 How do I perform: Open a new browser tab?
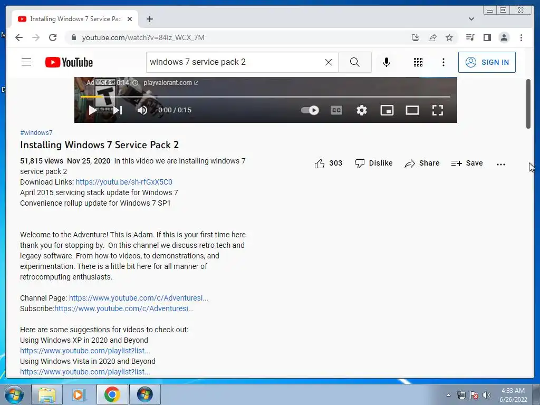pos(149,19)
